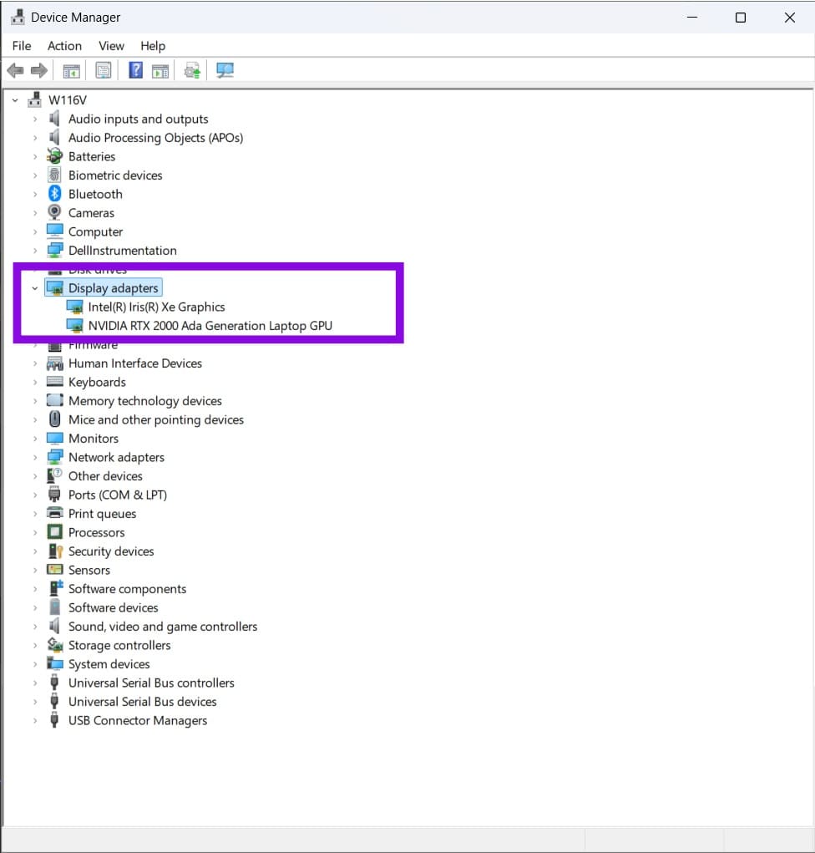This screenshot has height=853, width=815.
Task: Click the Action Pane toolbar icon
Action: (x=159, y=71)
